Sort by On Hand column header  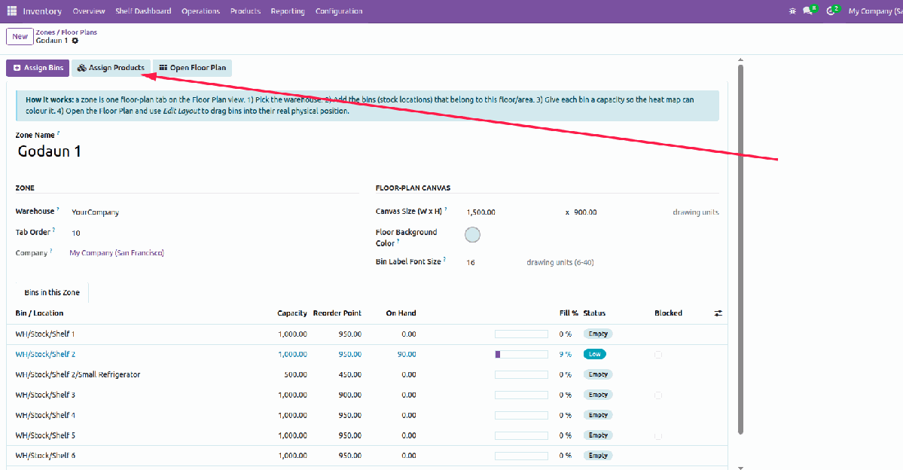[401, 313]
